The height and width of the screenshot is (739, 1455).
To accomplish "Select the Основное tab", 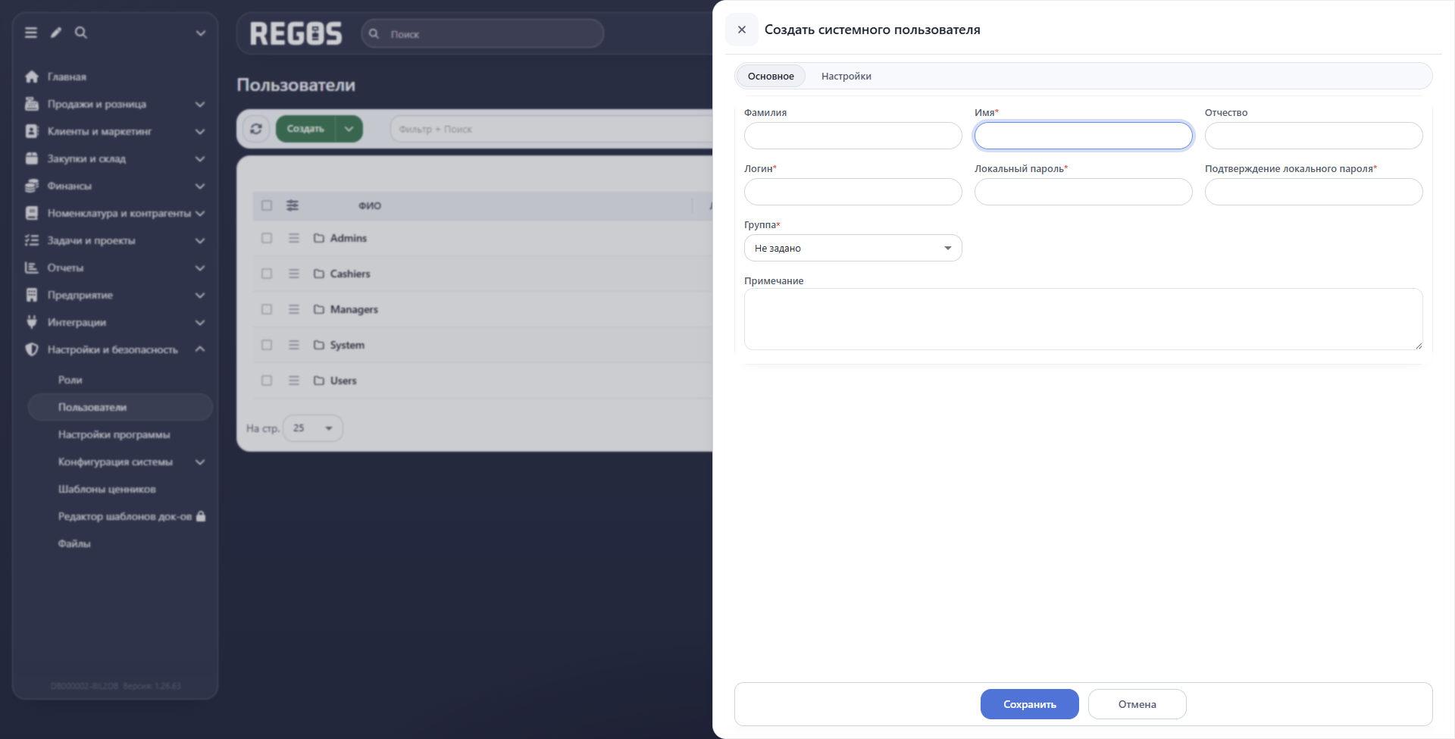I will pyautogui.click(x=771, y=76).
